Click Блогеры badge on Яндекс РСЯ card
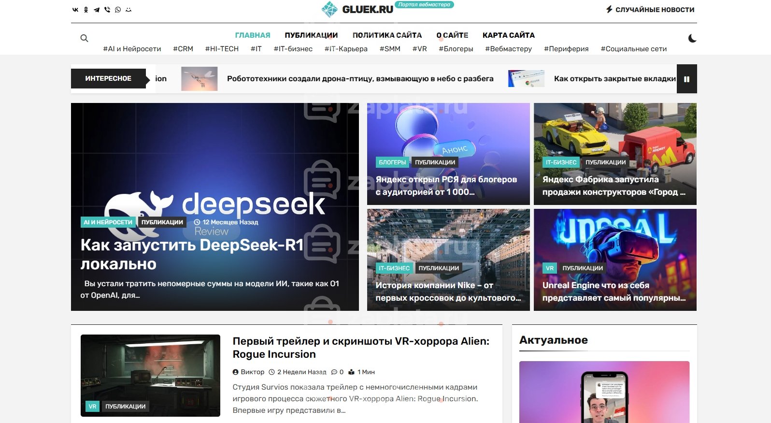The width and height of the screenshot is (771, 423). click(392, 162)
